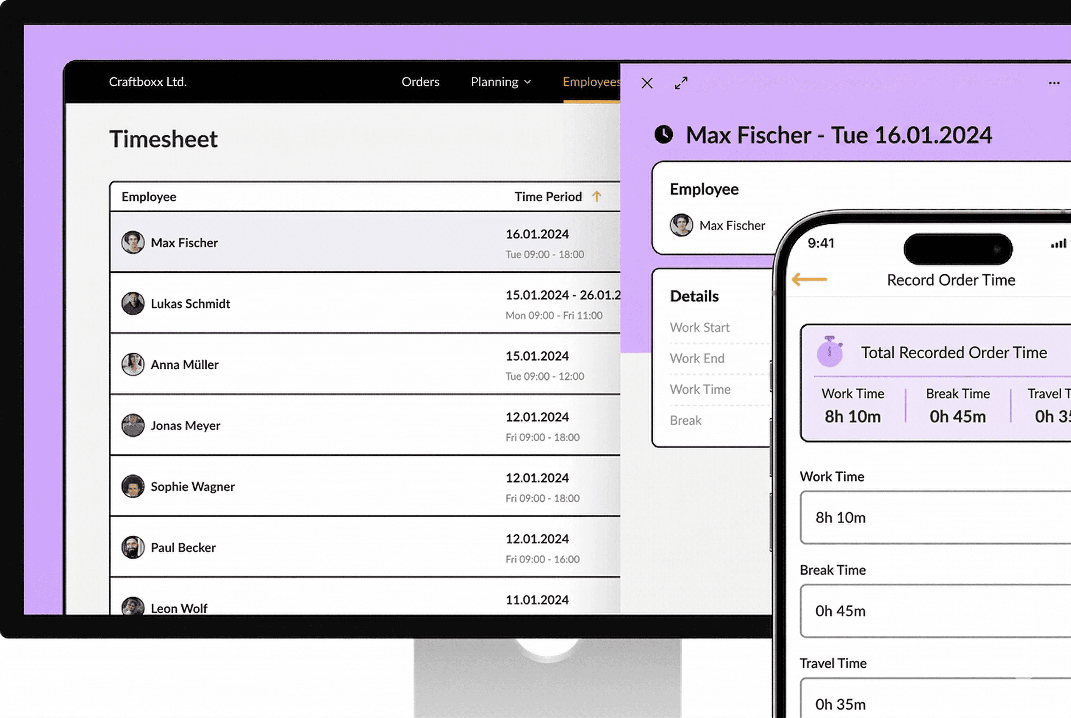Switch to the Employees tab

591,82
